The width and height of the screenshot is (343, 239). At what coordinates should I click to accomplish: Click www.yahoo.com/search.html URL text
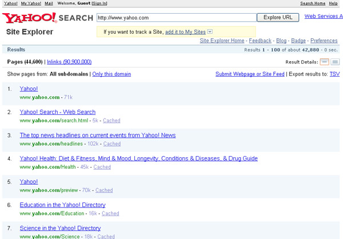54,121
